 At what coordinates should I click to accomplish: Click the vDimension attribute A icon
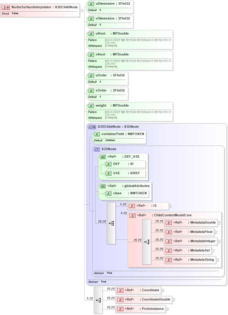coord(91,19)
